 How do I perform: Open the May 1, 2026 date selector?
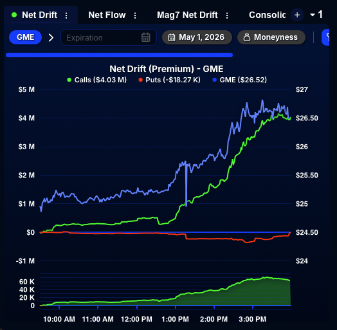[197, 37]
